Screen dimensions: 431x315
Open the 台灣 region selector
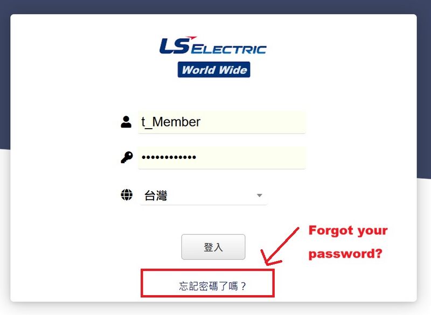[204, 195]
